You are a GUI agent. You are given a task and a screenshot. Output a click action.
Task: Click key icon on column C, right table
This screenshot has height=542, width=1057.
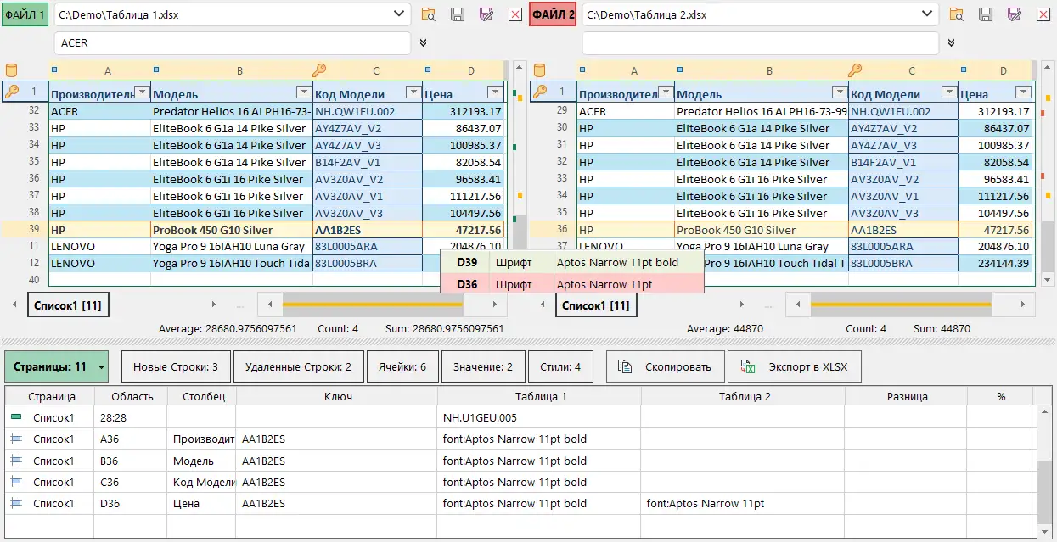[x=856, y=70]
